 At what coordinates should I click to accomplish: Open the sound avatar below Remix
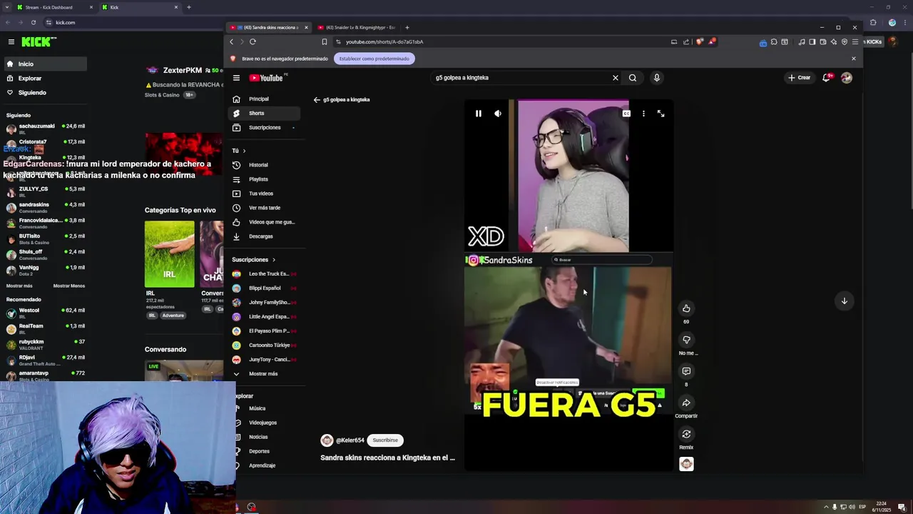pos(686,464)
